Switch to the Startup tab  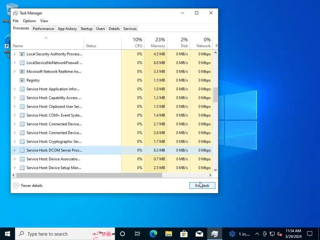pyautogui.click(x=87, y=29)
